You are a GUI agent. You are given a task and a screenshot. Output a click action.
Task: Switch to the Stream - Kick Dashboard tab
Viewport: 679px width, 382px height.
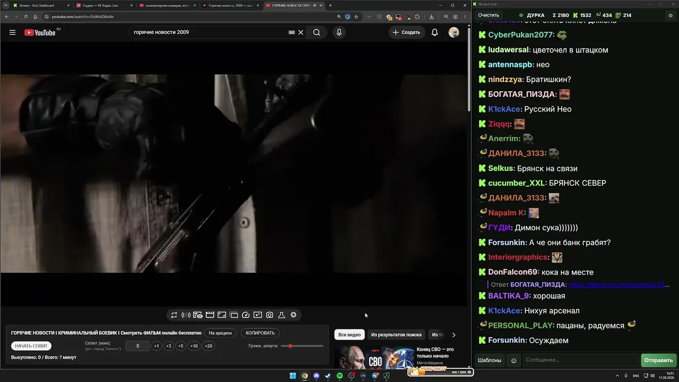click(x=41, y=5)
